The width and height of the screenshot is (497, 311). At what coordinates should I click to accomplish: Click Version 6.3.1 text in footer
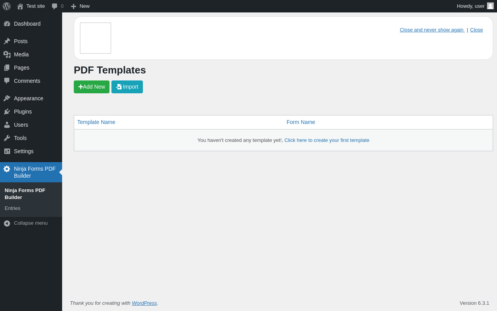point(474,303)
